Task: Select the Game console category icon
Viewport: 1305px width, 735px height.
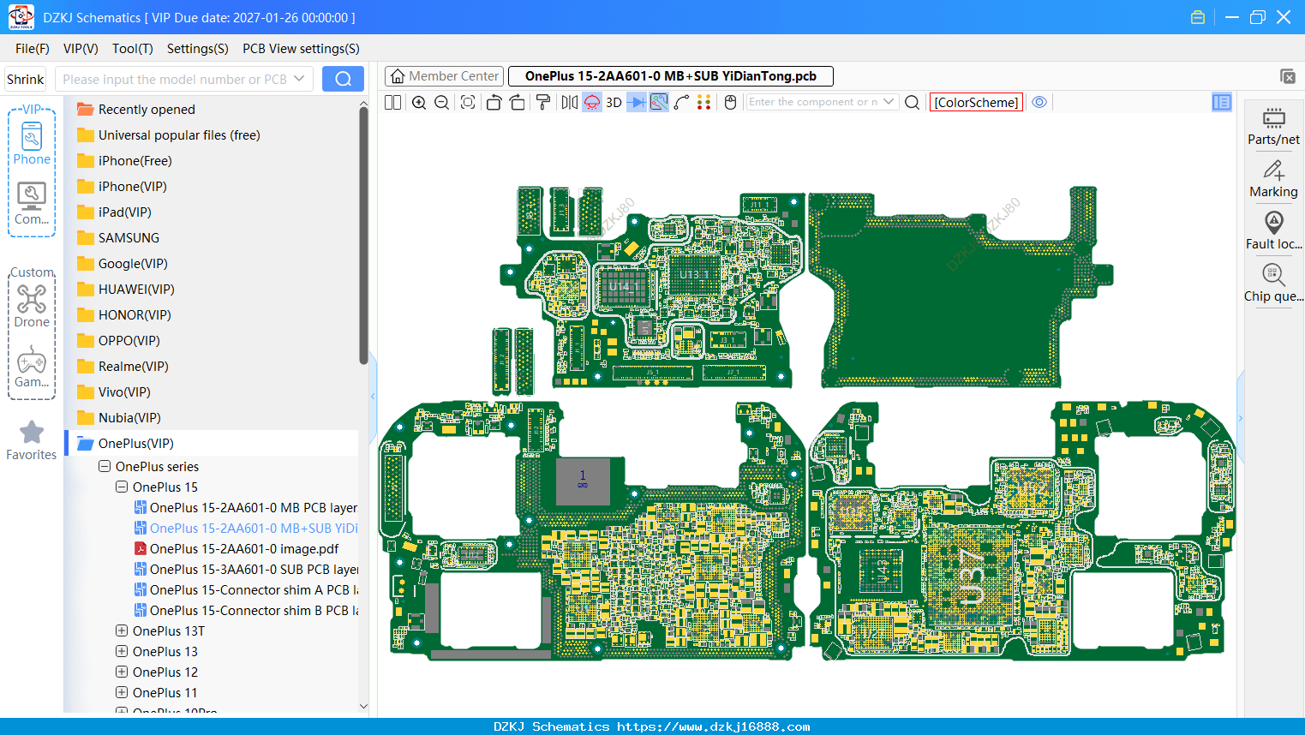Action: coord(32,367)
